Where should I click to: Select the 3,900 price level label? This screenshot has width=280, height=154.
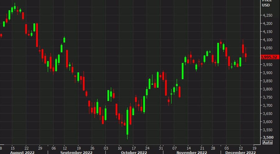(x=268, y=73)
